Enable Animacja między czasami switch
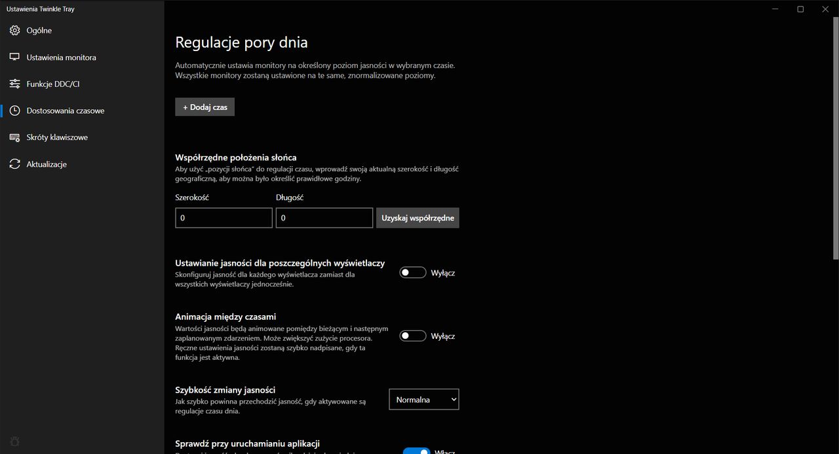This screenshot has height=454, width=839. (x=413, y=336)
